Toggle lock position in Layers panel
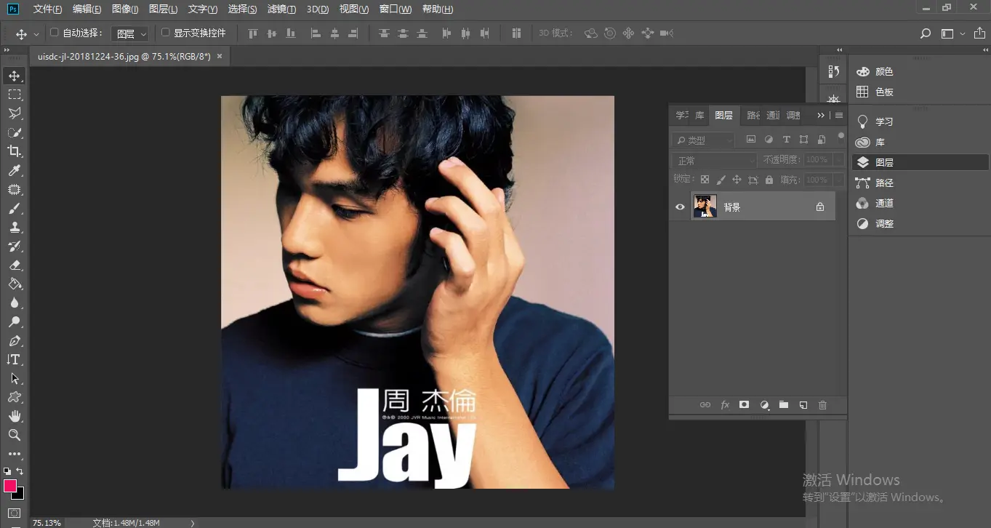991x528 pixels. coord(737,180)
